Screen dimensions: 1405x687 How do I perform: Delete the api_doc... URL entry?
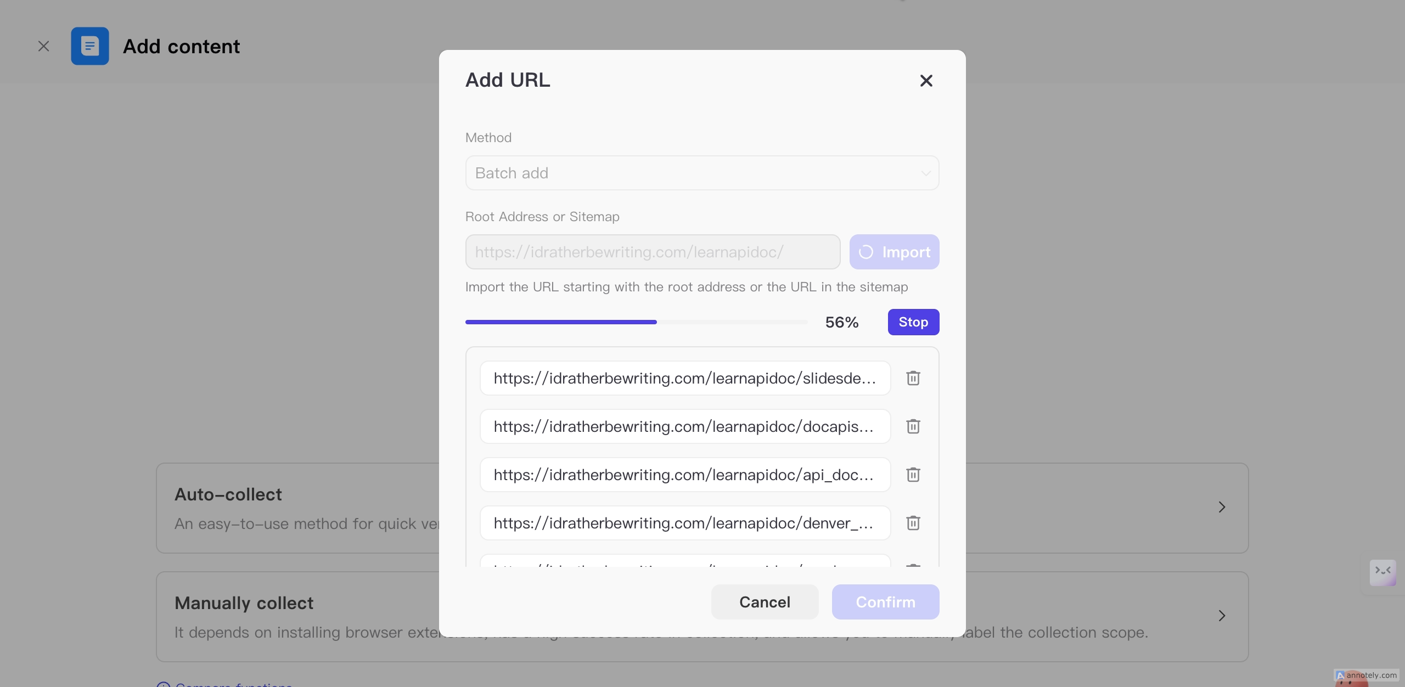[913, 475]
